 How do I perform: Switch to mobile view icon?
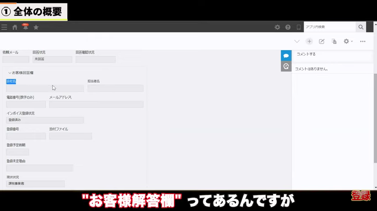pos(299,27)
